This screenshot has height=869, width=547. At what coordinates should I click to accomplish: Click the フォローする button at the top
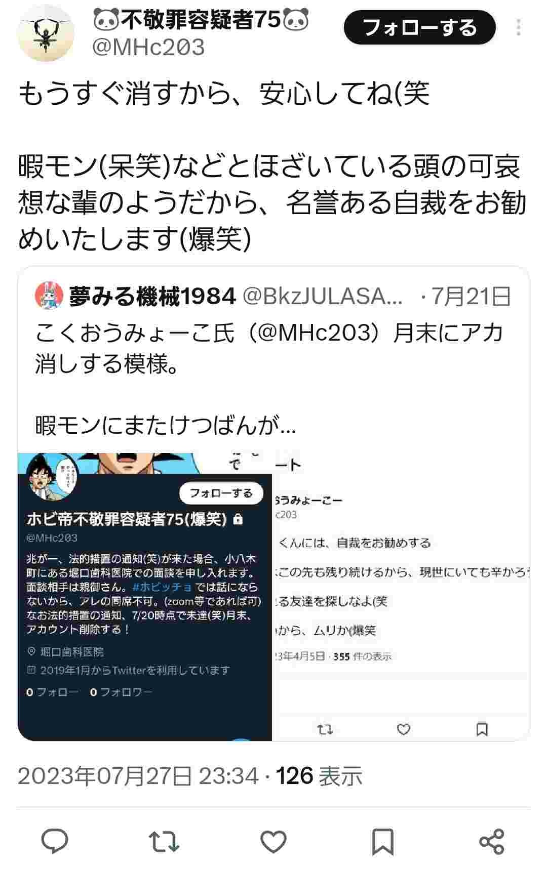420,27
